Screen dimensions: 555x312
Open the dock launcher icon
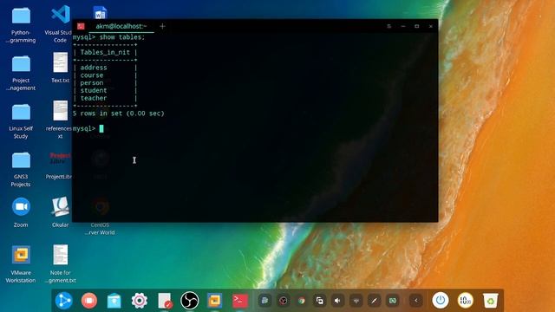(x=64, y=301)
